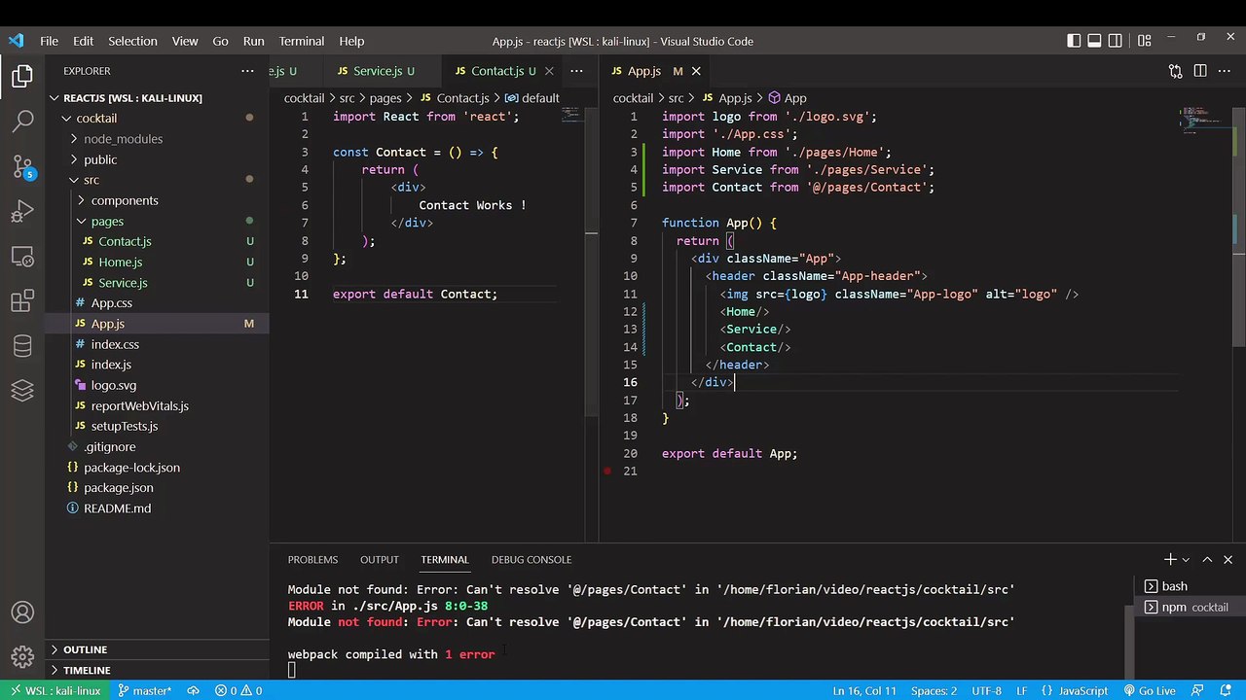Split the right editor
The image size is (1246, 700).
tap(1200, 71)
